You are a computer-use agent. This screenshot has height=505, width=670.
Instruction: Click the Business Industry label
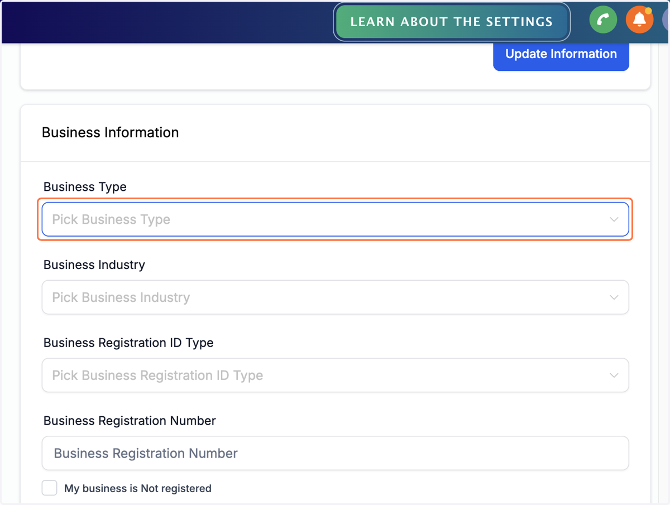94,265
